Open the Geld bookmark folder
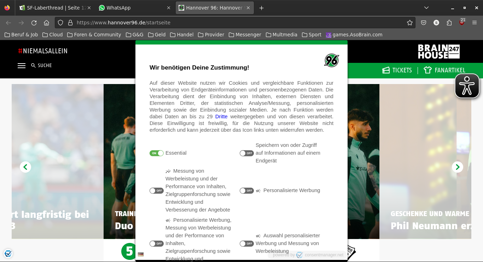 (x=157, y=35)
